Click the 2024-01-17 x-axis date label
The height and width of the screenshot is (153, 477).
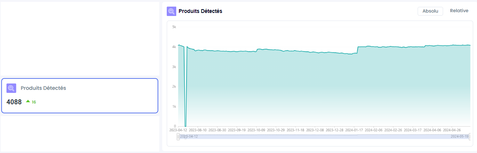(354, 130)
